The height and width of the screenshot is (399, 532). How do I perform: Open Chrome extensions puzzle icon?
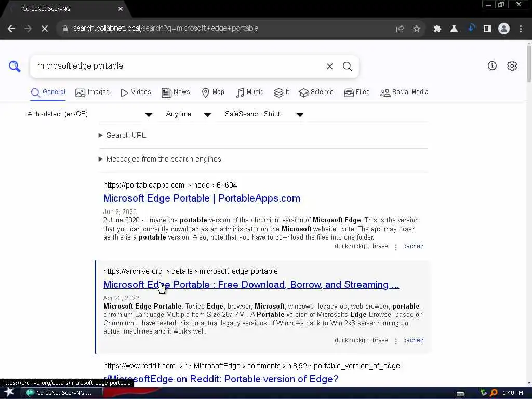pos(437,29)
